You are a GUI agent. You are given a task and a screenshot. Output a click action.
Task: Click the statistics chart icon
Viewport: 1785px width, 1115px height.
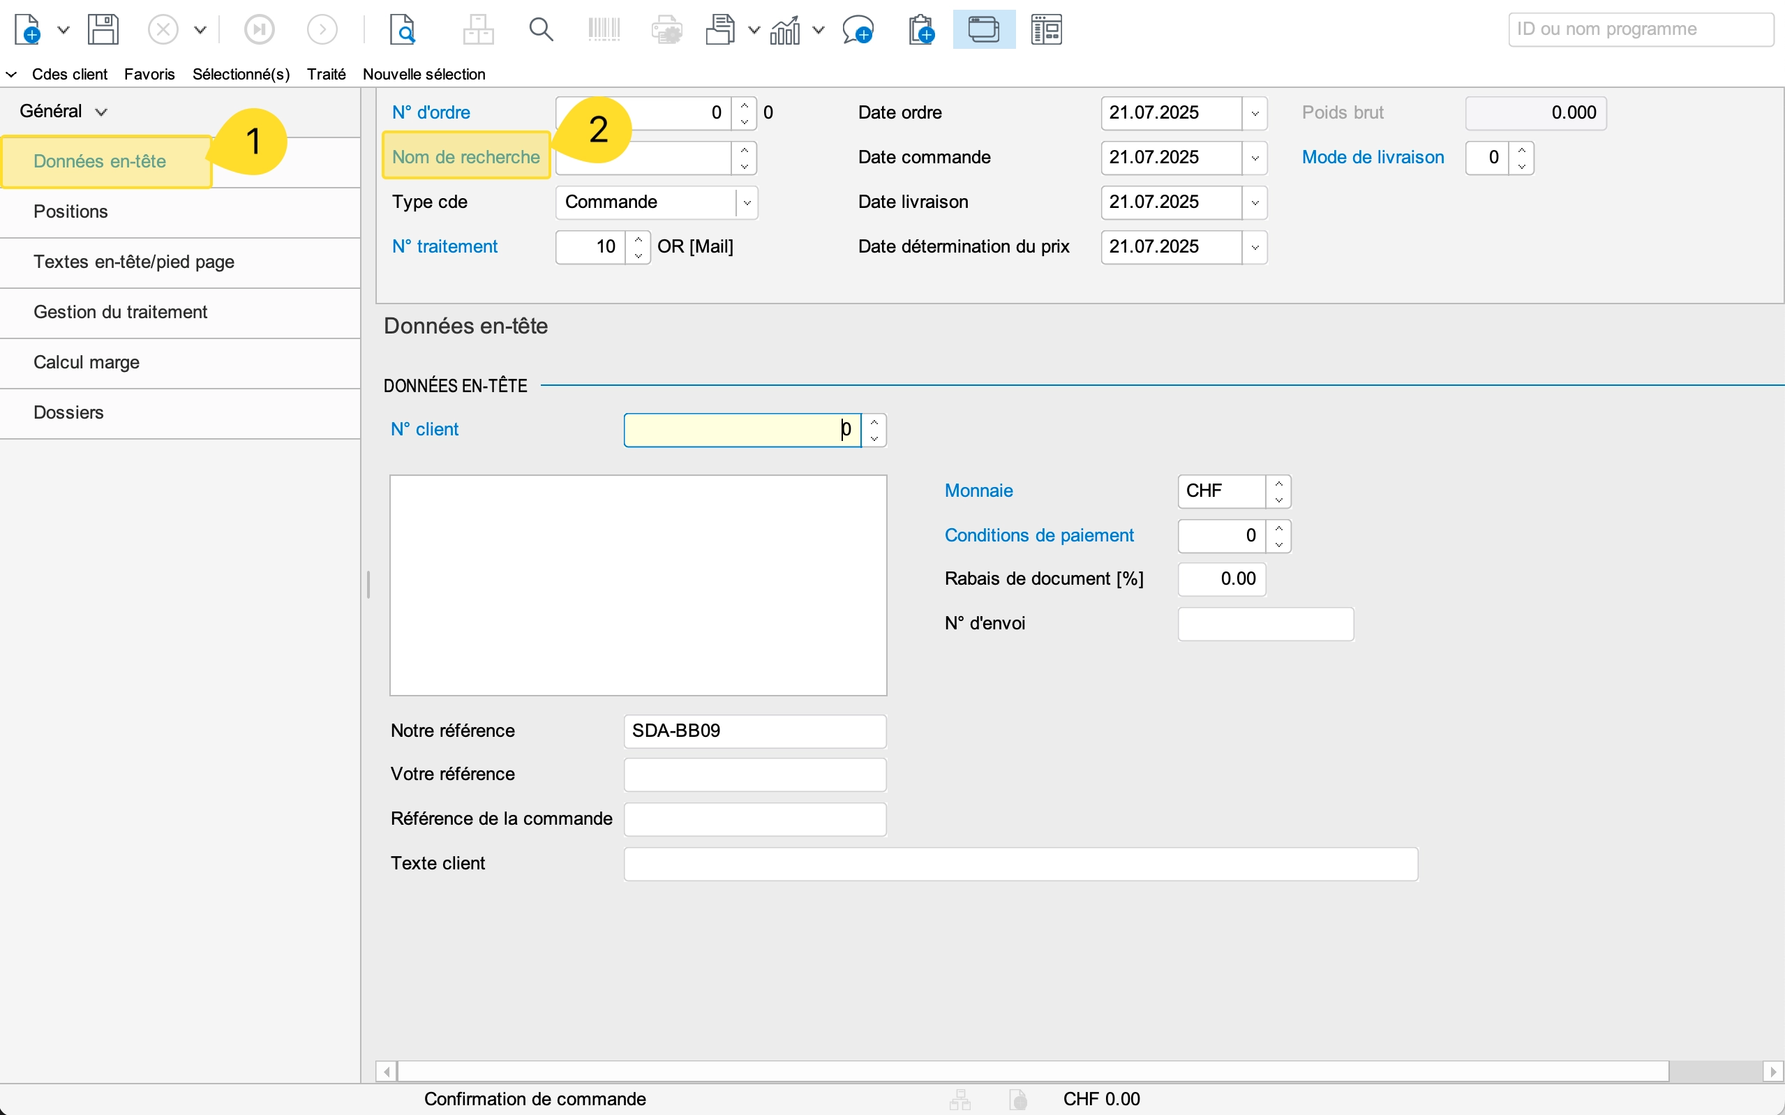[x=785, y=30]
